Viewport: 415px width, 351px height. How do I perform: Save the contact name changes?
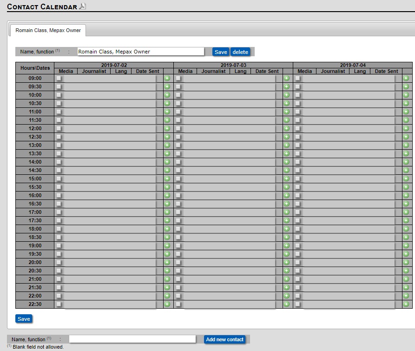[220, 52]
